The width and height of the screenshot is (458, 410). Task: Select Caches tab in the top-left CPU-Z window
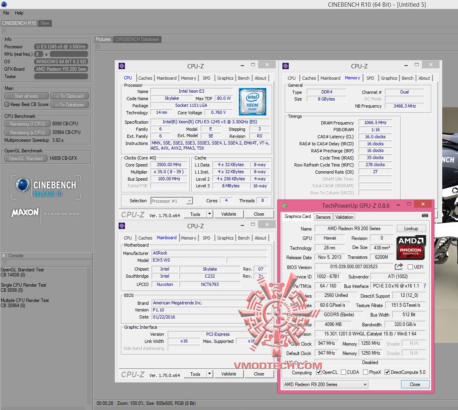coord(145,78)
